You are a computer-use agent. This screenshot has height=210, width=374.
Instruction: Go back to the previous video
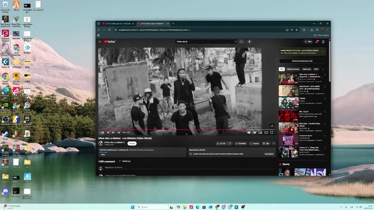tap(103, 132)
